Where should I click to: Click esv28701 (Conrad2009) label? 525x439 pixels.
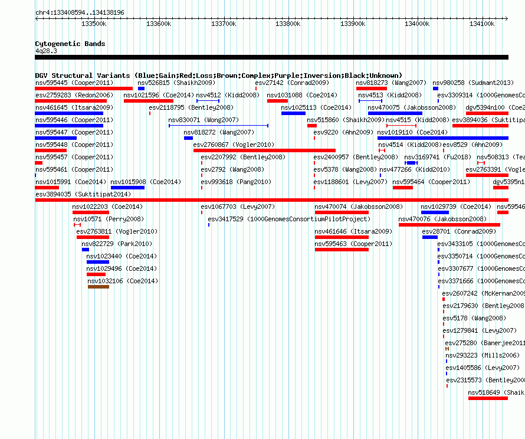[x=459, y=231]
